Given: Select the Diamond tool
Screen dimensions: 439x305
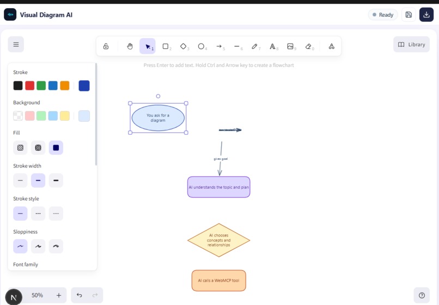Looking at the screenshot, I should coord(183,46).
